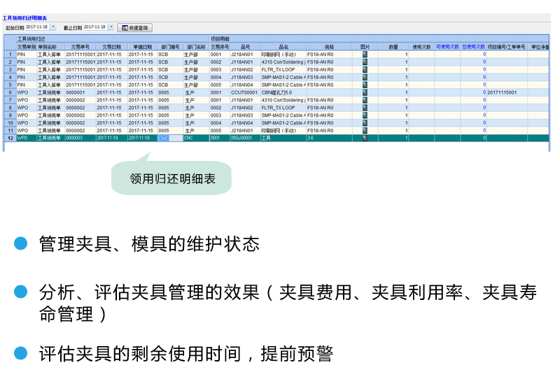Open picture icon in row 10
The image size is (553, 372).
365,123
